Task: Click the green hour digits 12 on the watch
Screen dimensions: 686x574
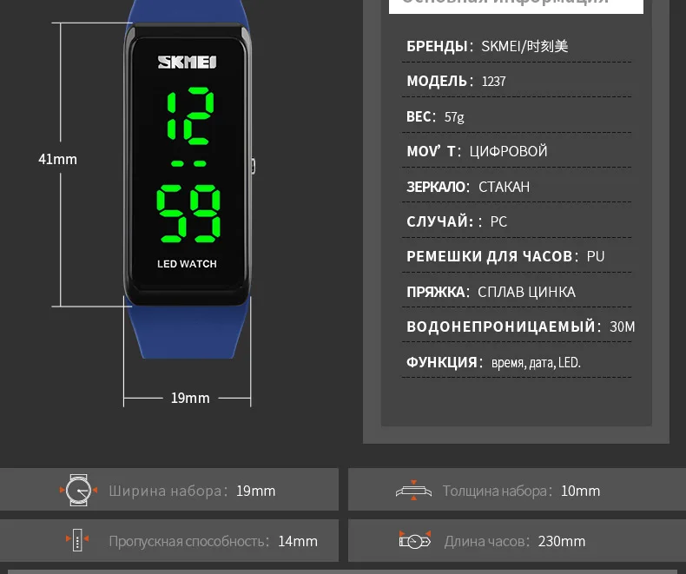Action: pyautogui.click(x=190, y=116)
